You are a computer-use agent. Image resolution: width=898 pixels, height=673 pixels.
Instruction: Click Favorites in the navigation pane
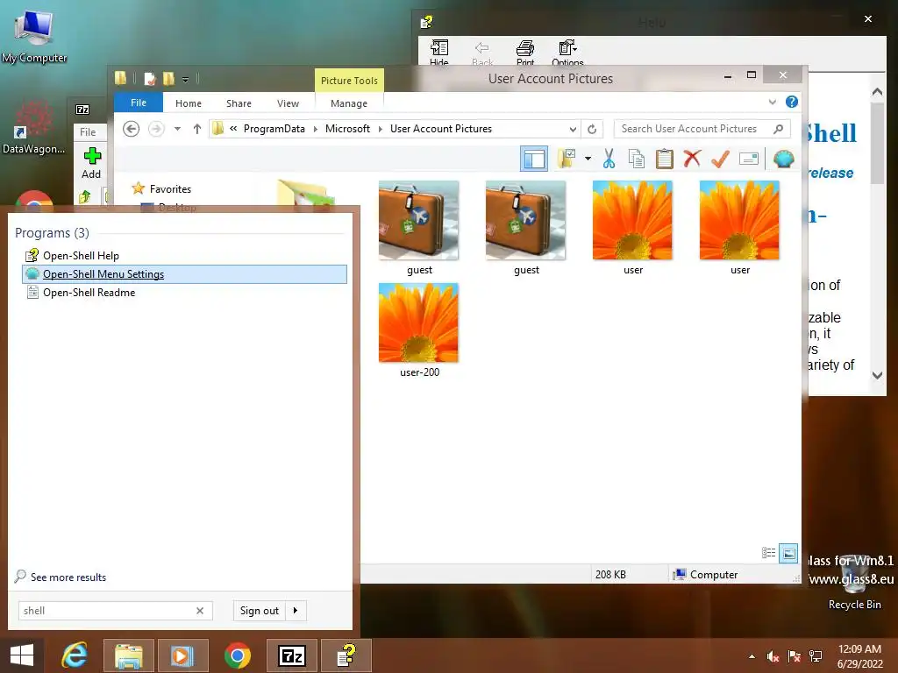pyautogui.click(x=170, y=189)
